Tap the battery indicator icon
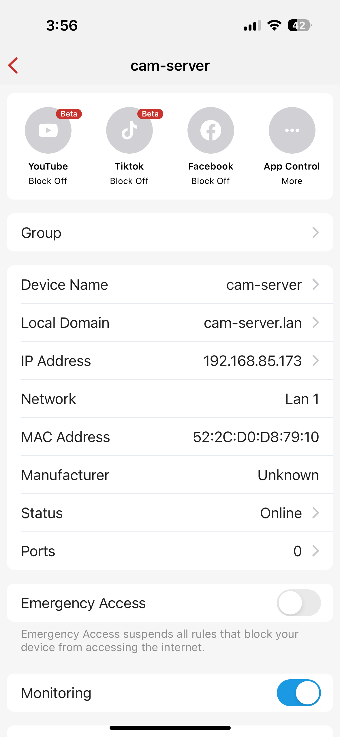The height and width of the screenshot is (737, 340). tap(299, 25)
